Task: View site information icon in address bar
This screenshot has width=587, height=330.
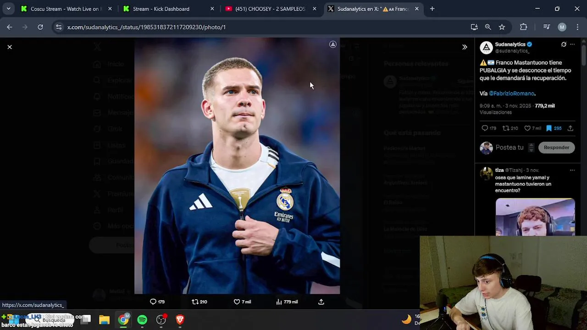Action: pos(59,27)
